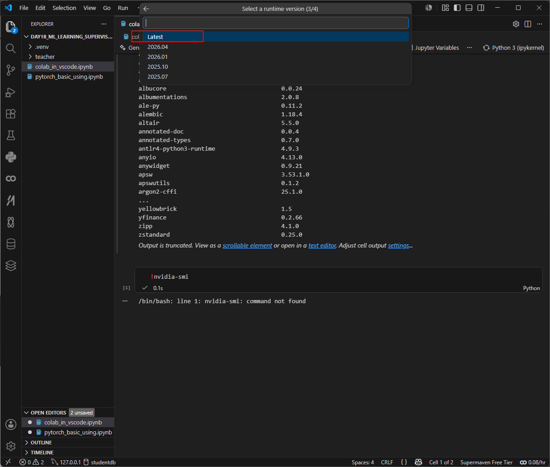550x467 pixels.
Task: Open the Copilot status icon
Action: click(419, 462)
